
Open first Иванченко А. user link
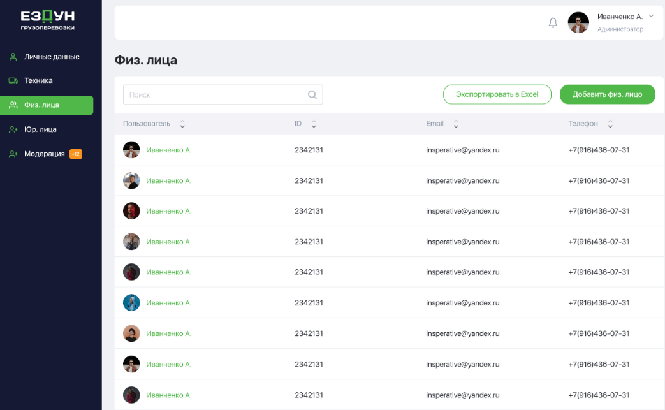coord(168,150)
